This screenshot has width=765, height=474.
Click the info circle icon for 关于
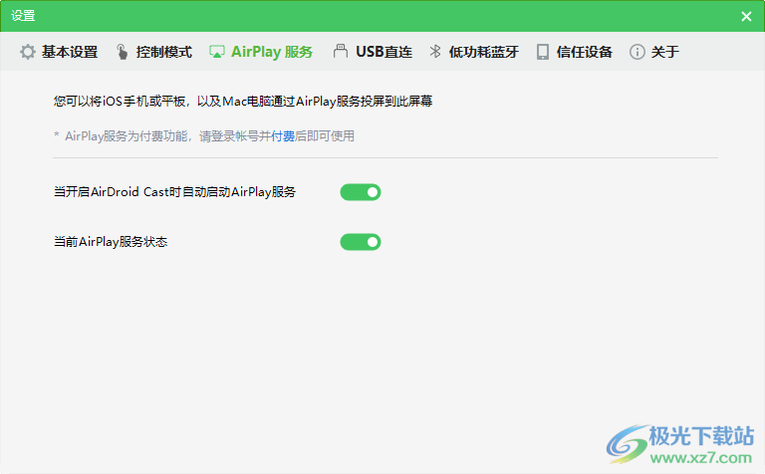pyautogui.click(x=637, y=52)
